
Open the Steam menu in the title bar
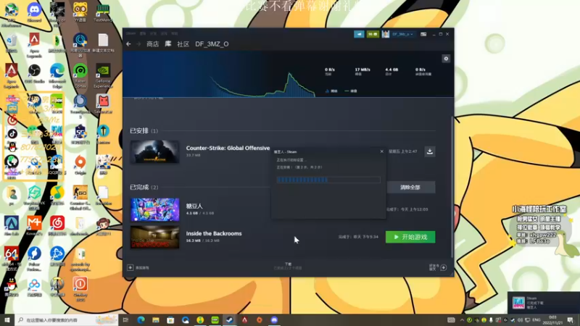(x=130, y=33)
